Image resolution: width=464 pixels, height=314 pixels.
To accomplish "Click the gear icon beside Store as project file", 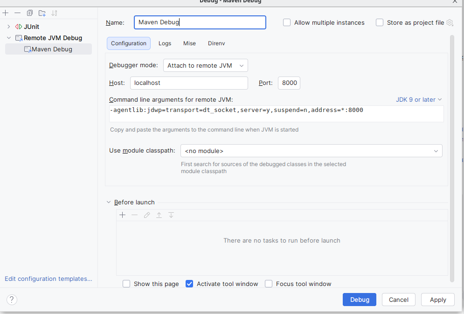I will click(450, 22).
